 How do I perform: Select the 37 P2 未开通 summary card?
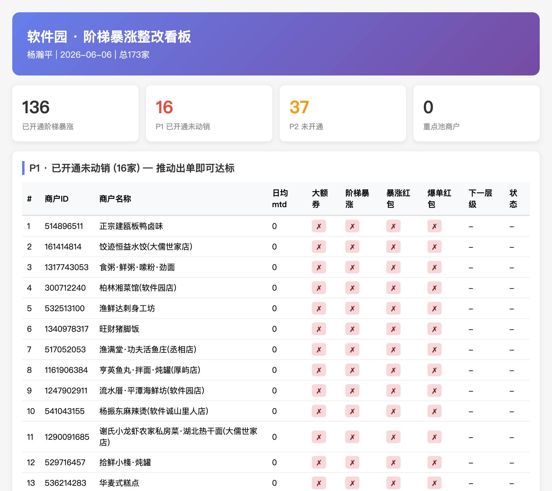(343, 114)
